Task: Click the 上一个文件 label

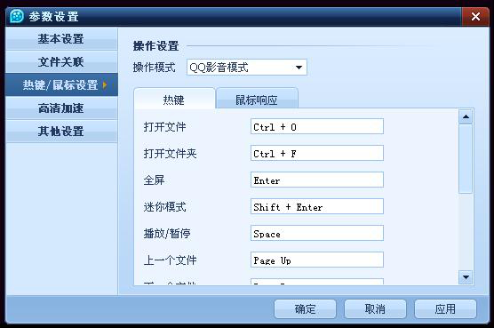Action: pyautogui.click(x=170, y=260)
